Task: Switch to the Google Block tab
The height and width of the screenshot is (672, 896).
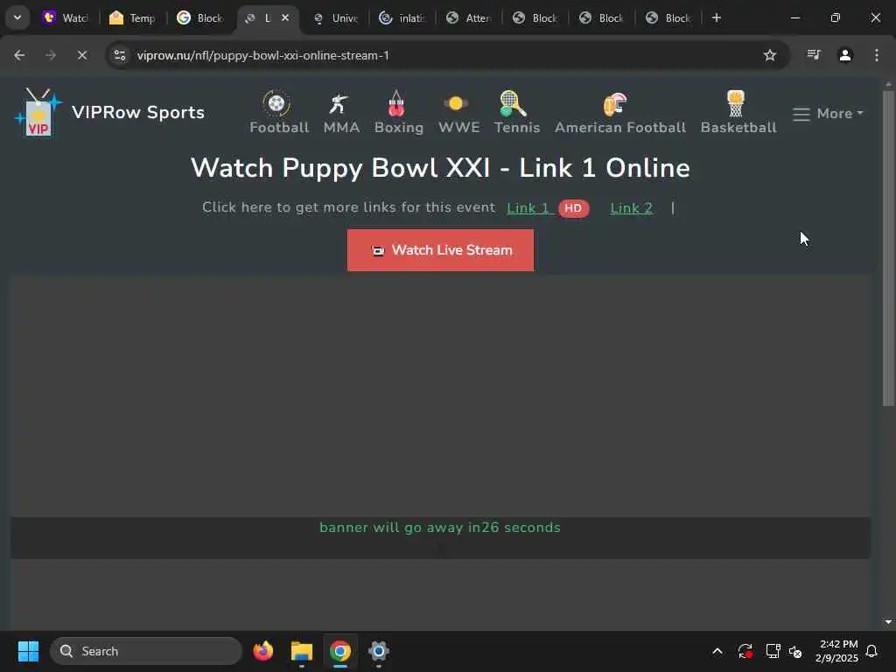Action: tap(199, 18)
